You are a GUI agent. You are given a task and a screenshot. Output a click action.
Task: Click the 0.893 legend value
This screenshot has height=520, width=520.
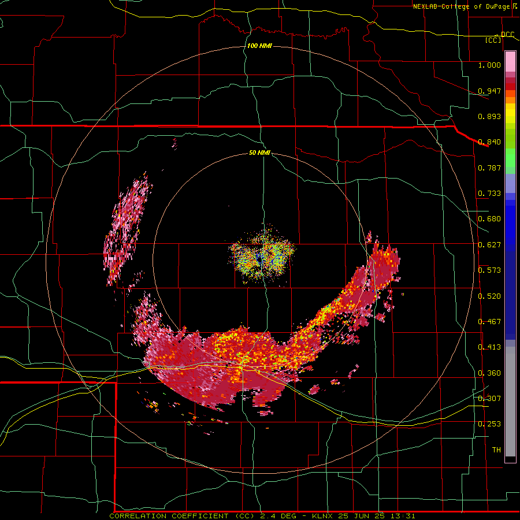489,116
